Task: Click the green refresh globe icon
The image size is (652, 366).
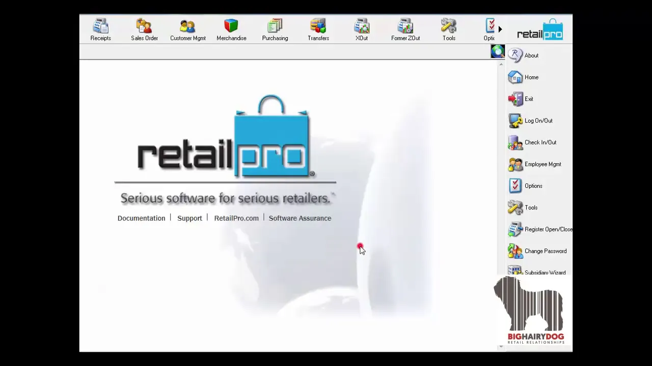Action: click(x=498, y=51)
